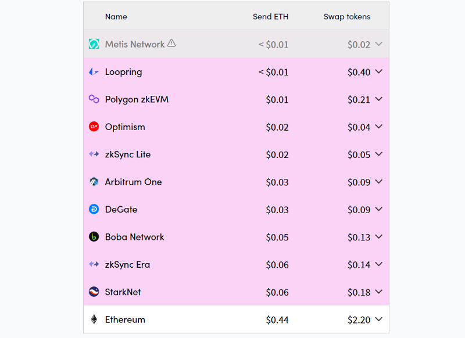Click the Metis Network logo icon
Screen dimensions: 465x338
click(94, 44)
